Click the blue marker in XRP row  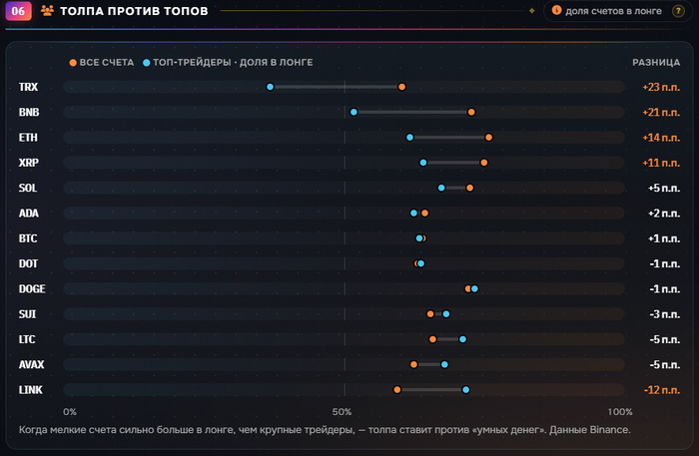[x=423, y=163]
